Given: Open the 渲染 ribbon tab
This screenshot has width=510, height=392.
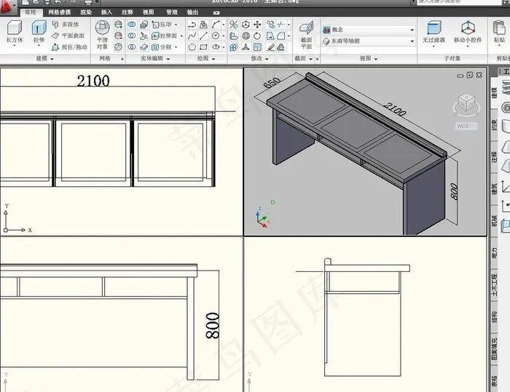Looking at the screenshot, I should click(x=86, y=12).
